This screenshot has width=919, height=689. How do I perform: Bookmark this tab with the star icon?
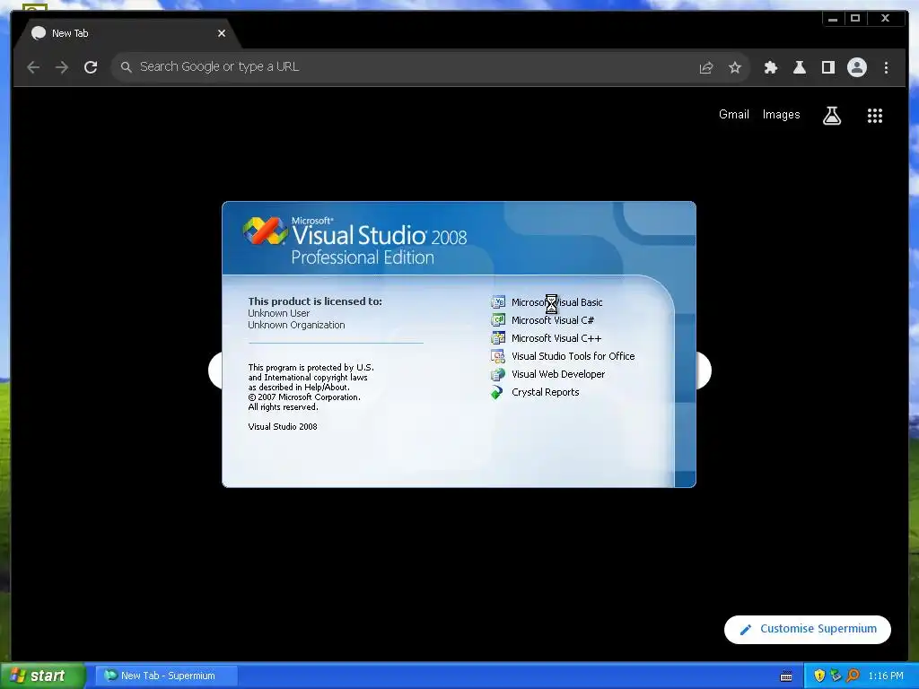(735, 67)
